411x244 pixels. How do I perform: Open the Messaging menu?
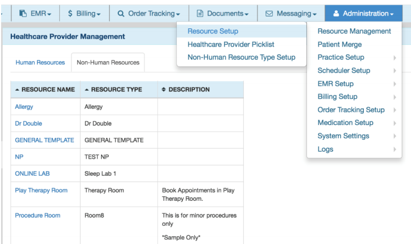tap(290, 13)
